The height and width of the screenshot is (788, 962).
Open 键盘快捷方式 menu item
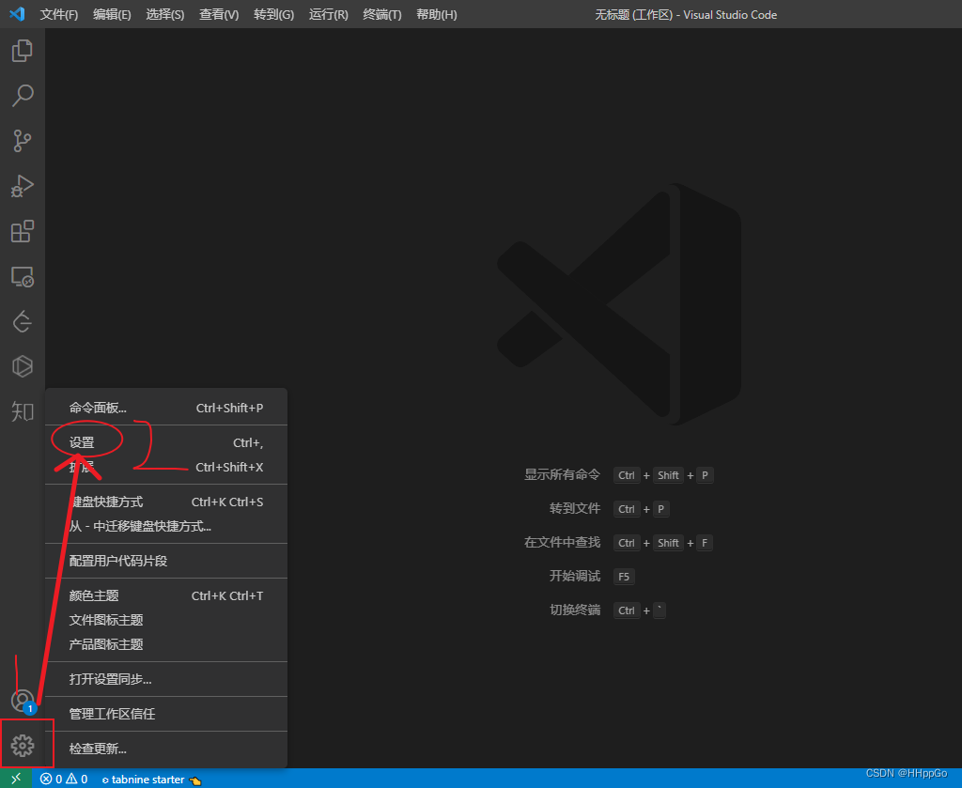166,502
